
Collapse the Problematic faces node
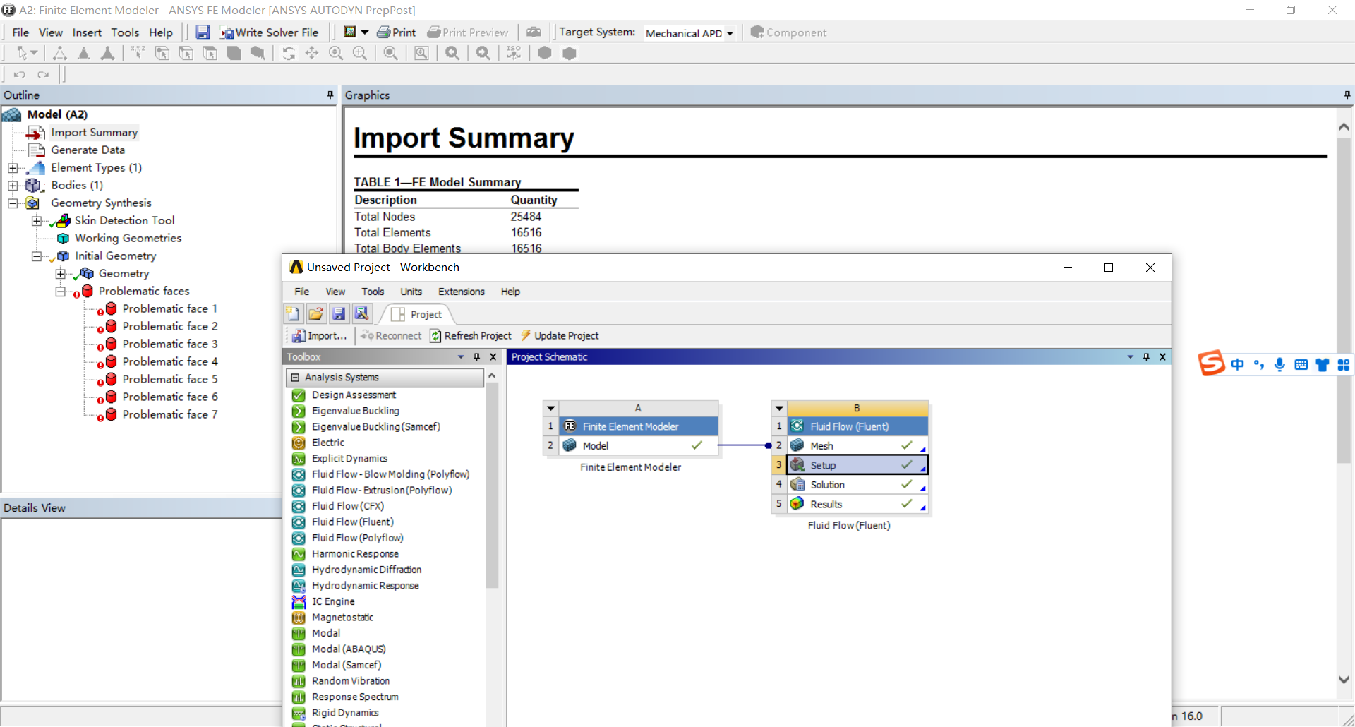[61, 292]
